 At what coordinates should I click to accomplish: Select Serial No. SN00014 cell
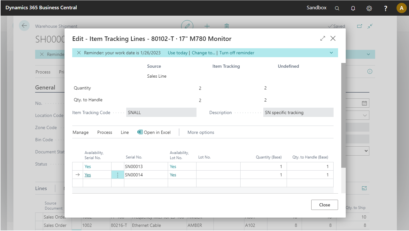click(146, 175)
